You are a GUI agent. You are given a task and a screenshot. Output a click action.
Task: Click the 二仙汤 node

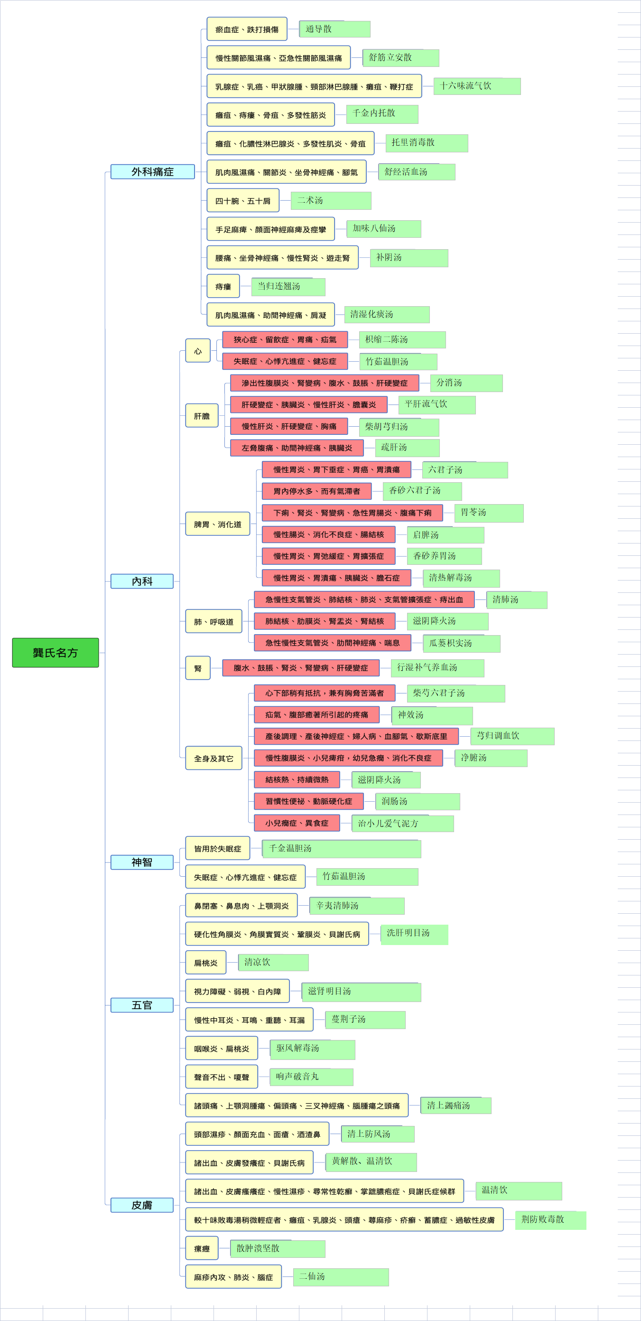341,1277
